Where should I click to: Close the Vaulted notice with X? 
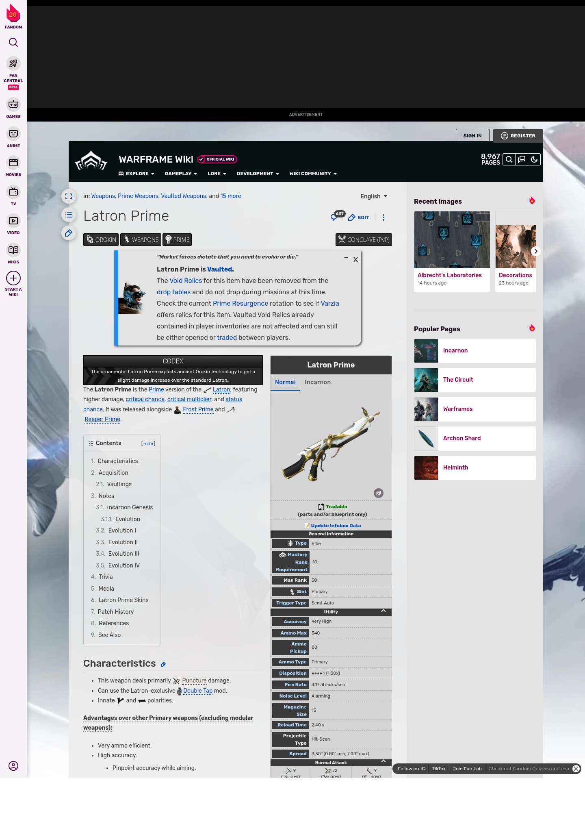(355, 259)
